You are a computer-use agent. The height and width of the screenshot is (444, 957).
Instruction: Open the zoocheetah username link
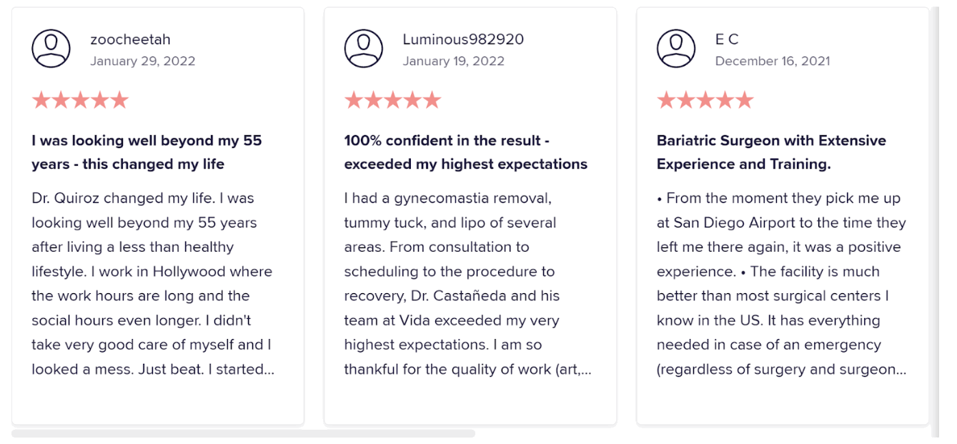click(x=130, y=39)
